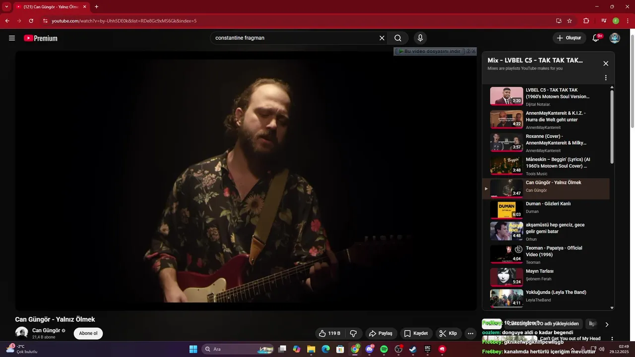Open Spotify from the taskbar
The height and width of the screenshot is (357, 635).
click(x=384, y=349)
